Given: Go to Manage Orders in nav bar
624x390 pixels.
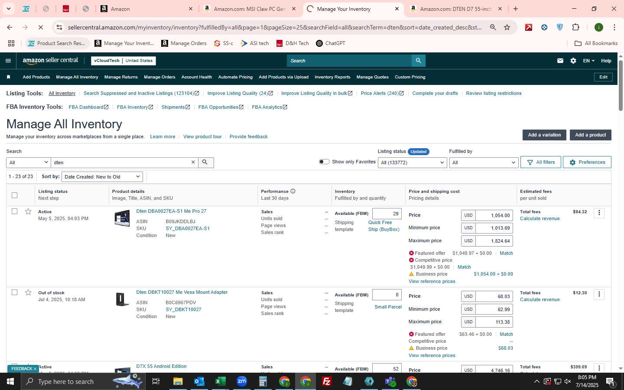Looking at the screenshot, I should tap(159, 77).
